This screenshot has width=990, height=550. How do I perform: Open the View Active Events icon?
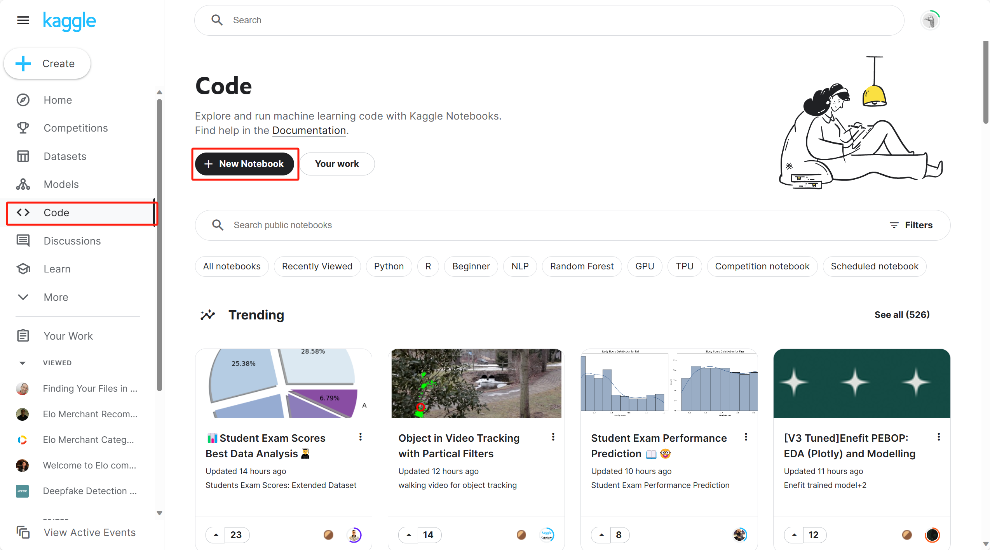pos(23,532)
